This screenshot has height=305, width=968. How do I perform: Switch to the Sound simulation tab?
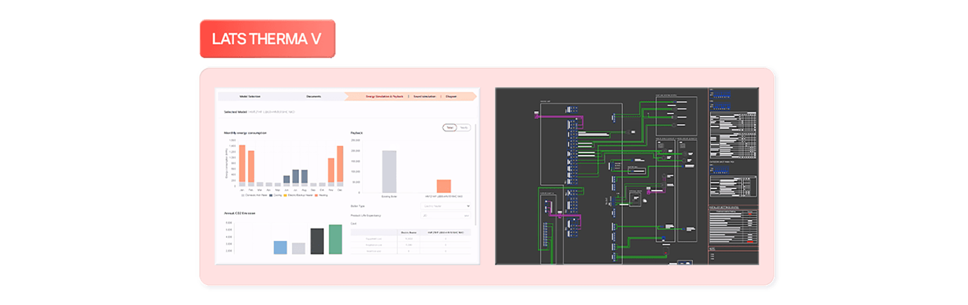425,97
